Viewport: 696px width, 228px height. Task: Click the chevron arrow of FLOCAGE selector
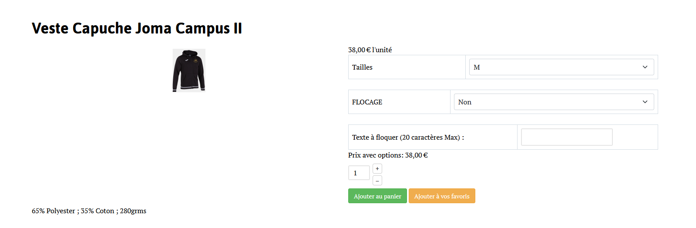tap(645, 102)
